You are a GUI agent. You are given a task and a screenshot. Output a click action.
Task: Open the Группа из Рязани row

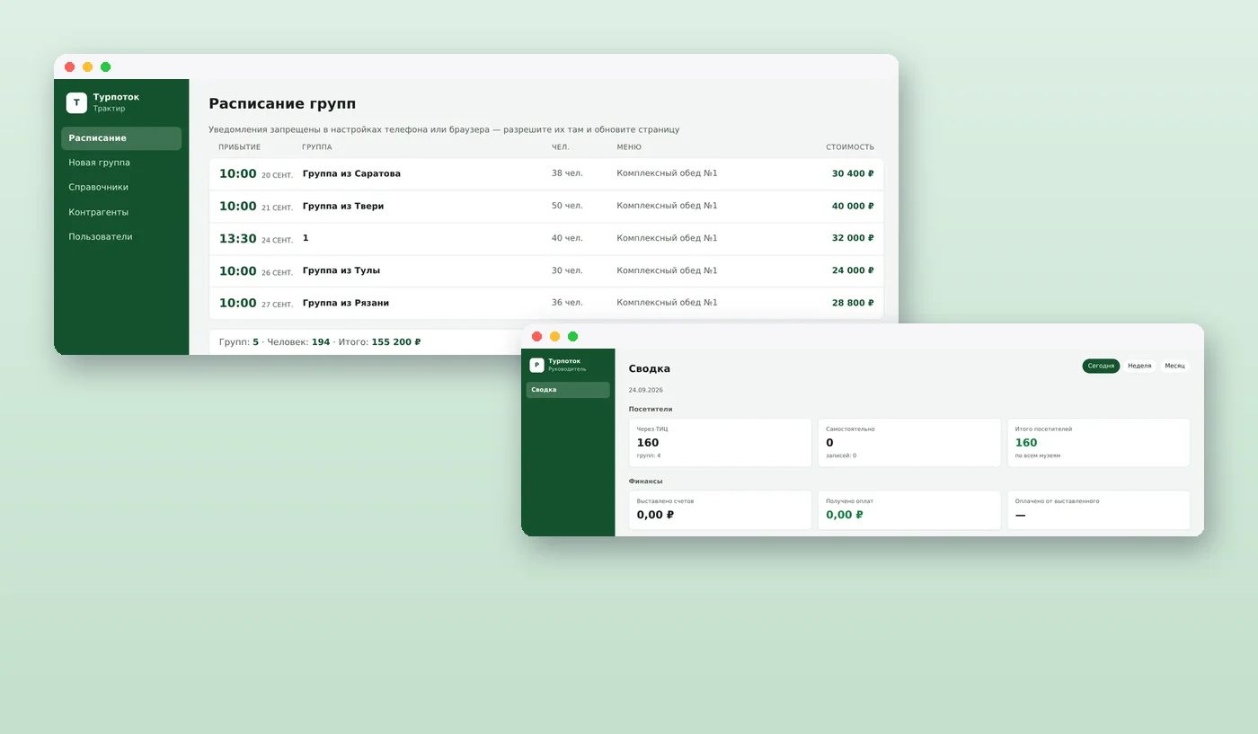tap(546, 304)
